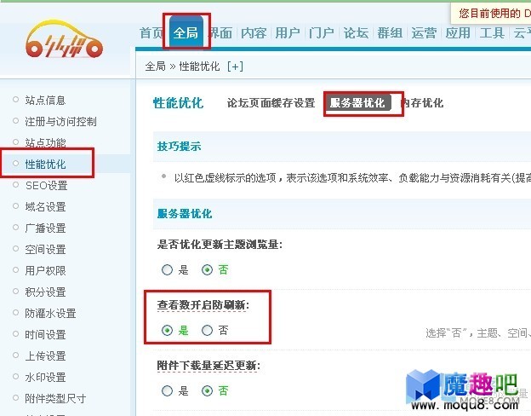Viewport: 531px width, 416px height.
Task: Go to 首页 in the top navigation
Action: pos(151,33)
